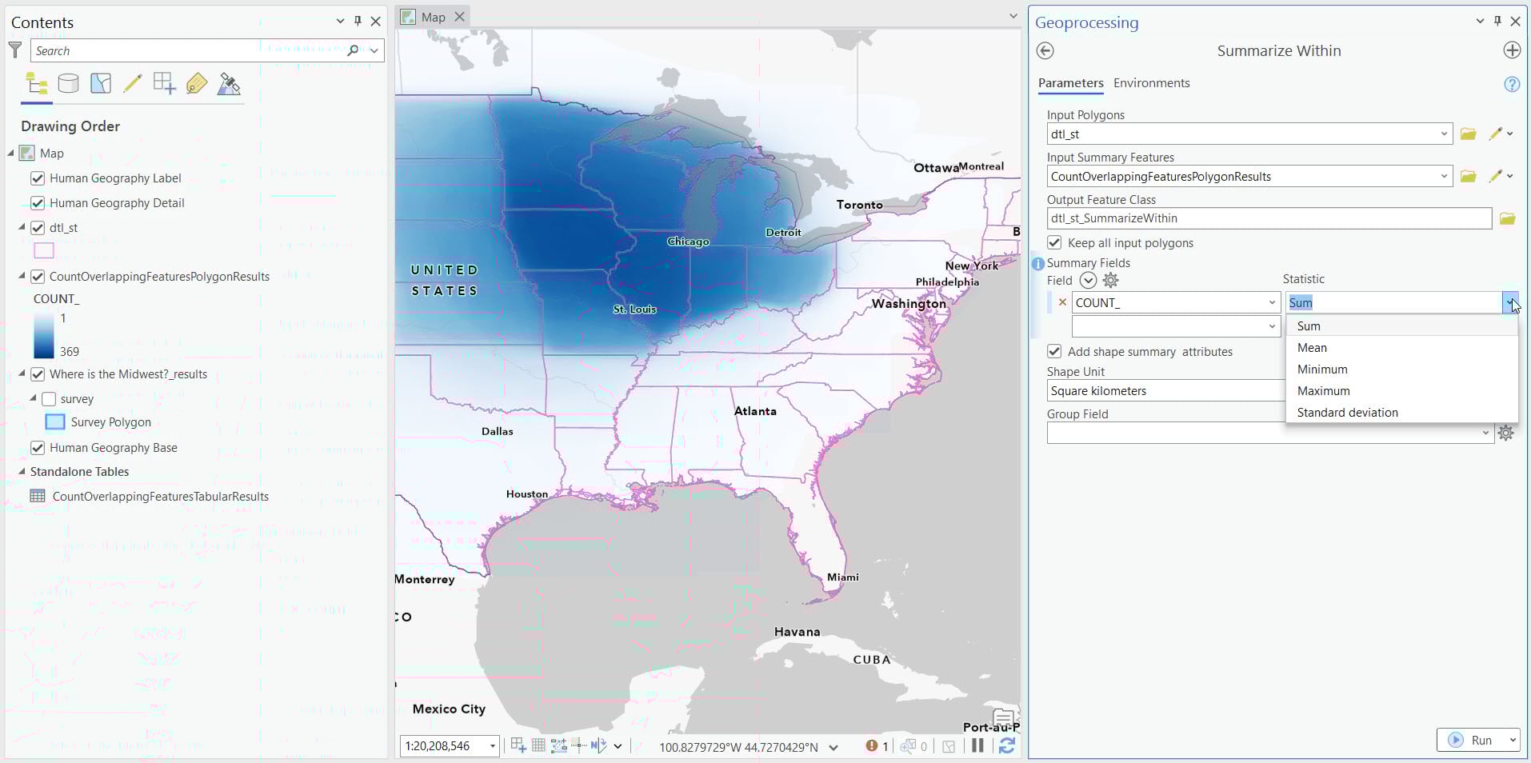Select List By Data Source in Contents panel
The height and width of the screenshot is (763, 1531).
pos(68,83)
